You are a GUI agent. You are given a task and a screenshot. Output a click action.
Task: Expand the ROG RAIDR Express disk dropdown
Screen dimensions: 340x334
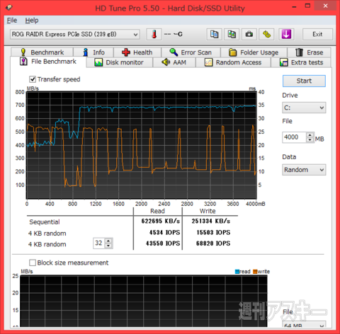[x=75, y=35]
